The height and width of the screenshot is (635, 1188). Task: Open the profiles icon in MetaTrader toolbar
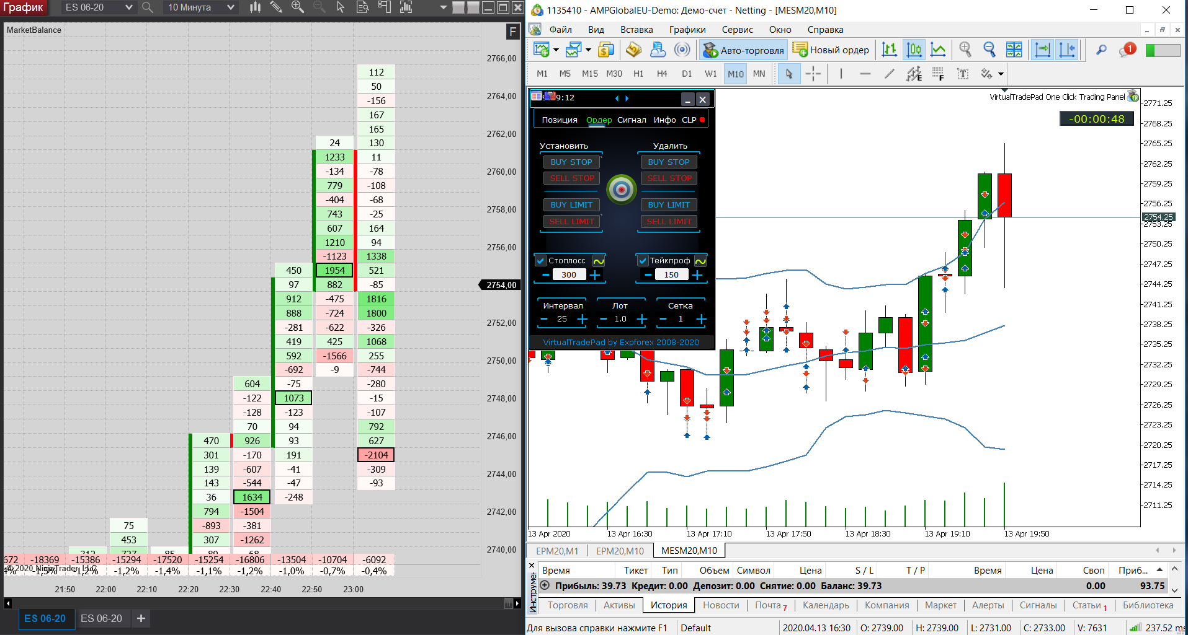(x=573, y=50)
